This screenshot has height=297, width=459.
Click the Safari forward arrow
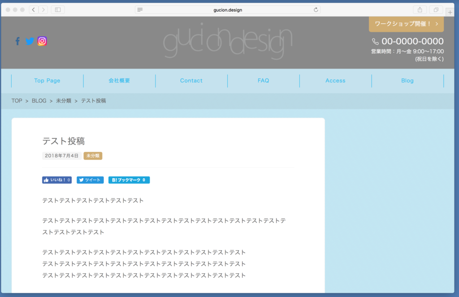click(x=43, y=10)
